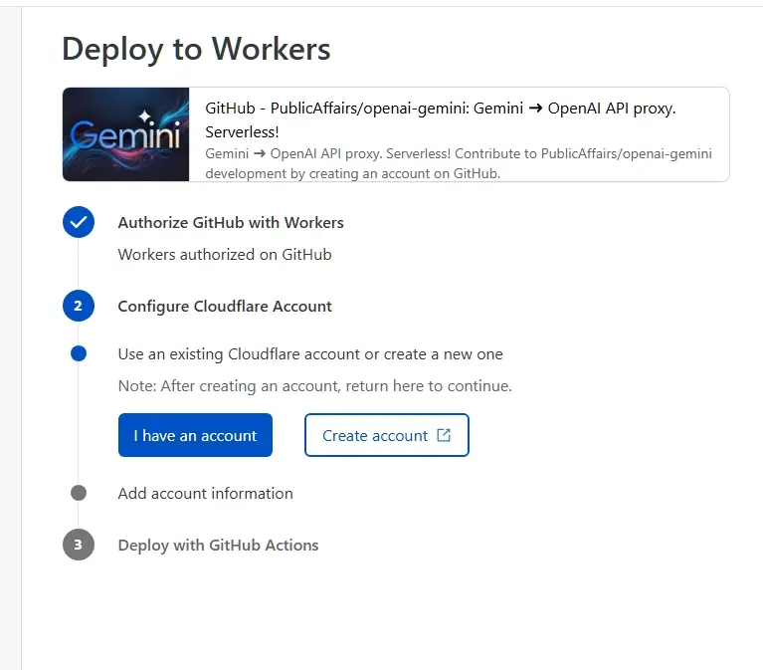
Task: Click the repository description text under title
Action: pyautogui.click(x=459, y=163)
